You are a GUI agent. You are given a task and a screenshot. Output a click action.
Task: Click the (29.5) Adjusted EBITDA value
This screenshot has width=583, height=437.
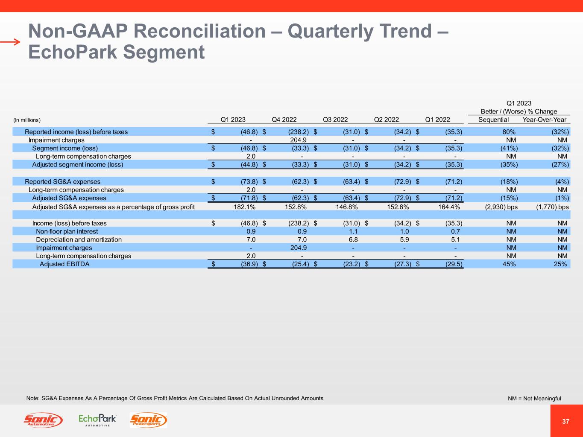453,264
